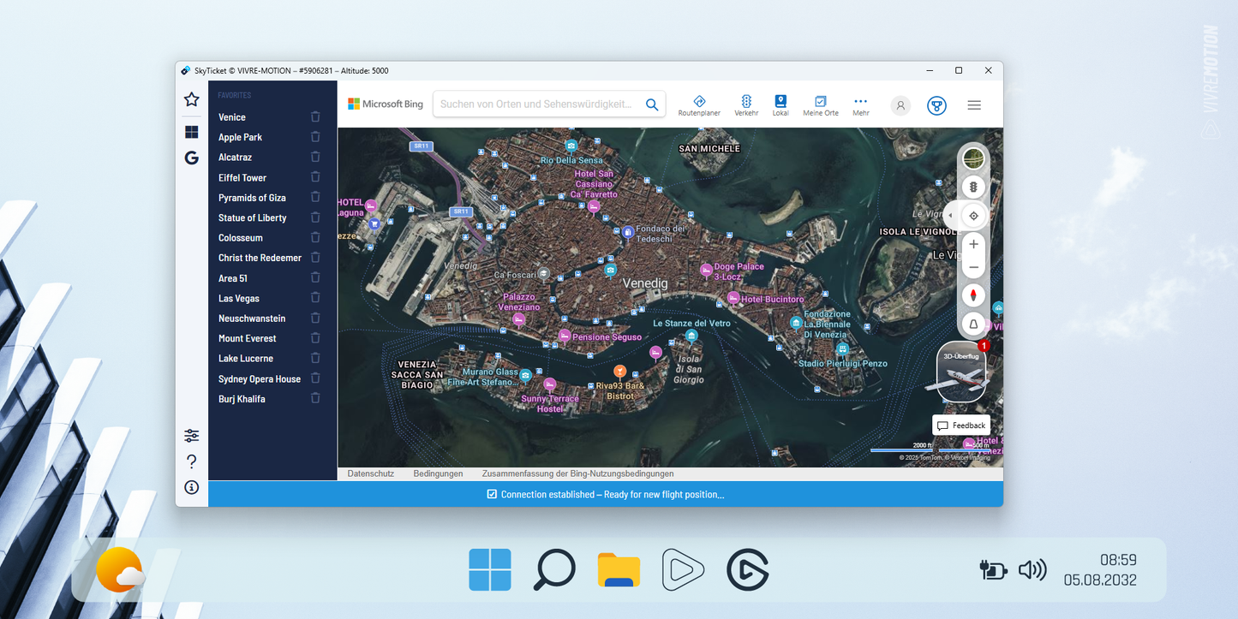
Task: Switch map style using the imagery thumbnail
Action: 973,158
